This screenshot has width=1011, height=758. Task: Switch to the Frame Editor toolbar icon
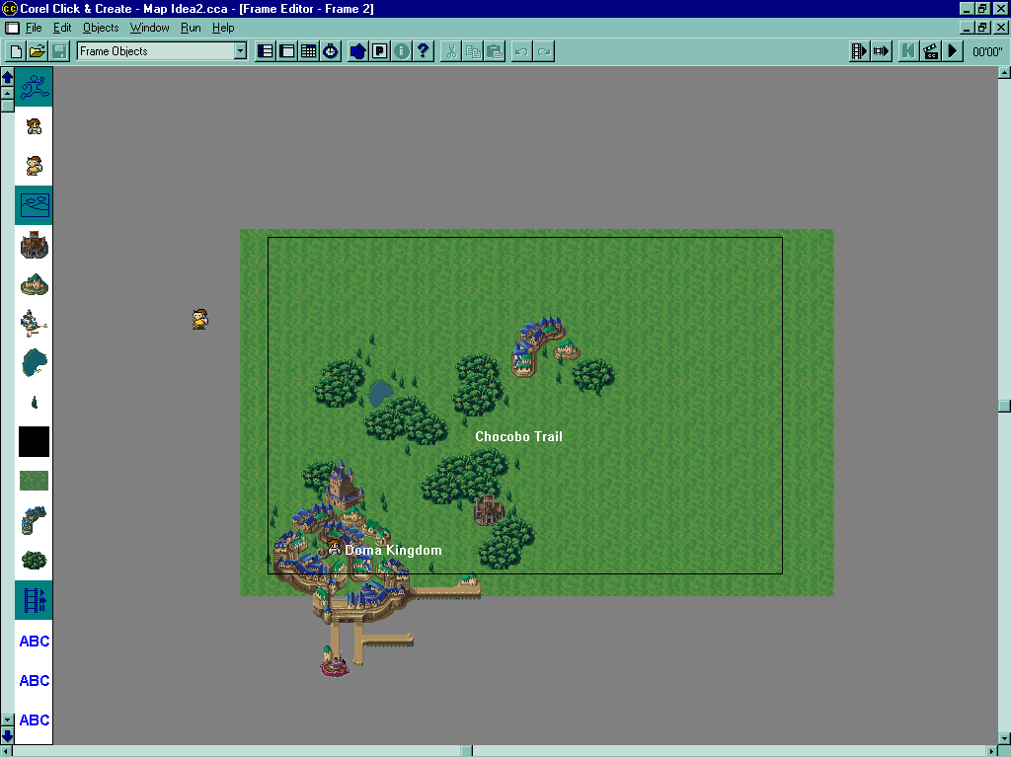pos(287,51)
